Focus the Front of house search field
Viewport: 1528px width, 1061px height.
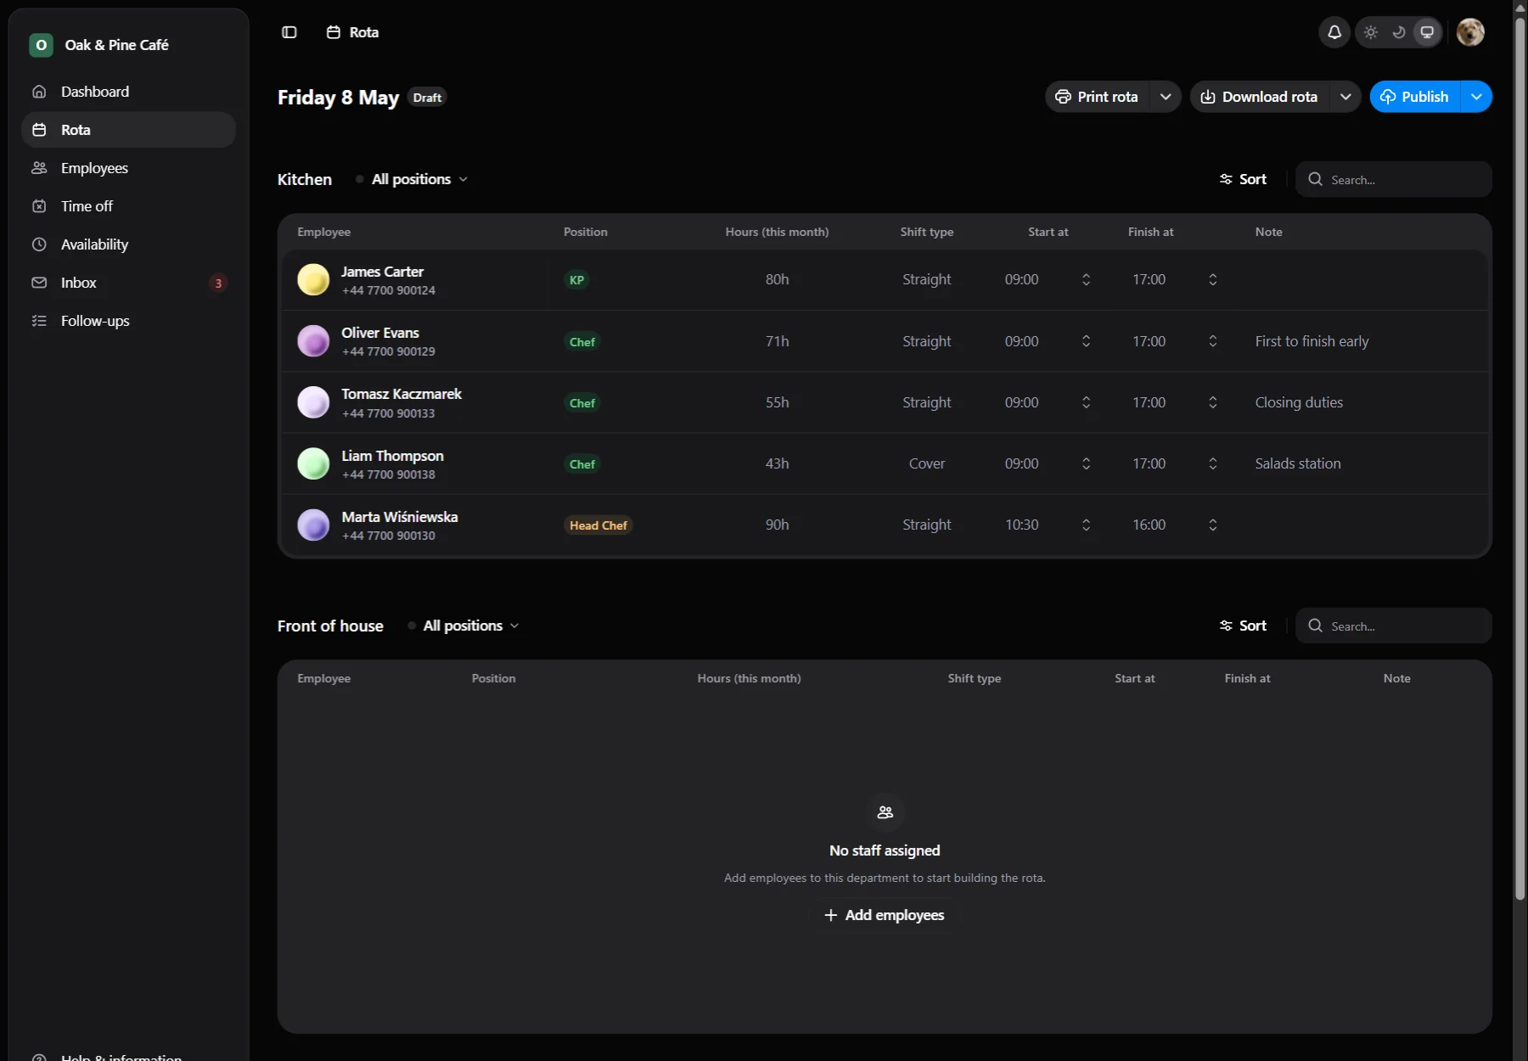pyautogui.click(x=1394, y=626)
